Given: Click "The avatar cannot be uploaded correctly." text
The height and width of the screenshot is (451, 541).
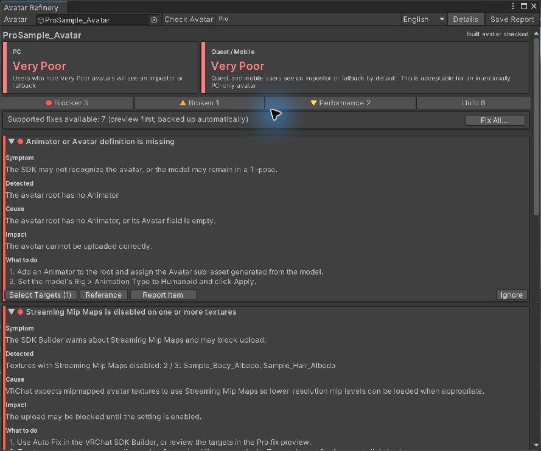Looking at the screenshot, I should [x=79, y=246].
